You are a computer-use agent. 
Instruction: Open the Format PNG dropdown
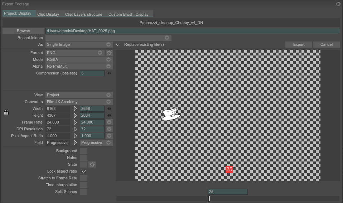pos(75,53)
